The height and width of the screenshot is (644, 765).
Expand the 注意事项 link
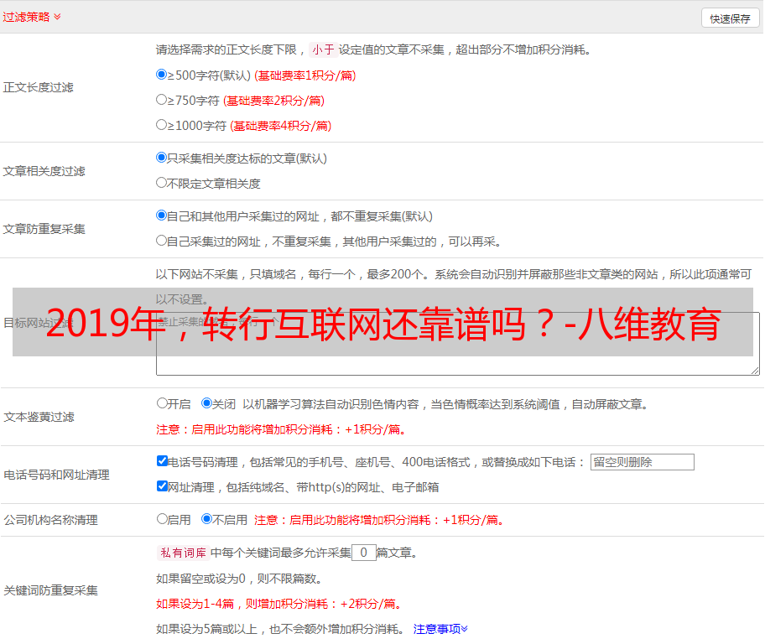tap(440, 629)
